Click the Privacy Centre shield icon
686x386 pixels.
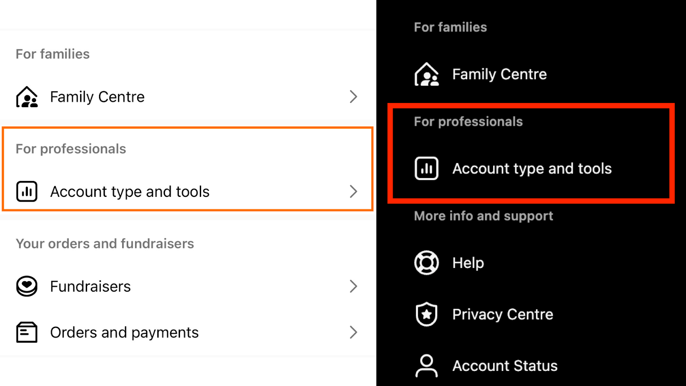[x=426, y=314]
